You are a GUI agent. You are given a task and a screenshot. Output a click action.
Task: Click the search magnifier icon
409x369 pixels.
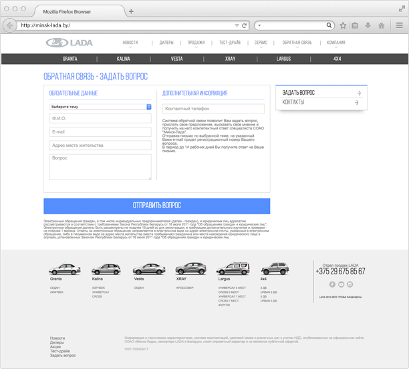(329, 25)
